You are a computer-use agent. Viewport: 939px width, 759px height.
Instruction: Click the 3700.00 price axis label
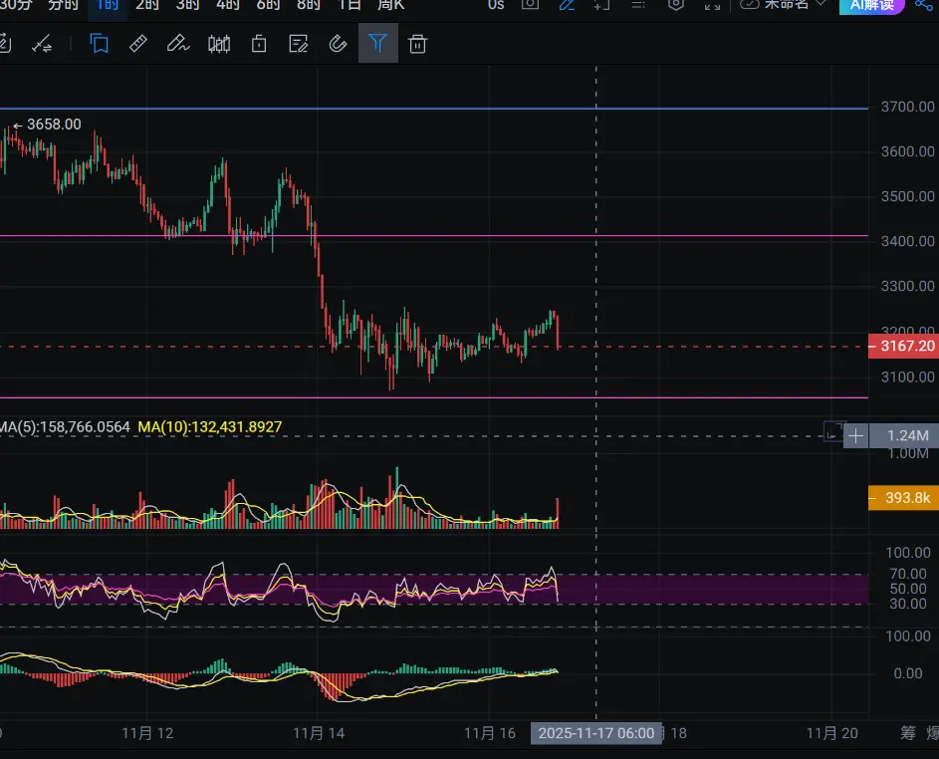pos(907,107)
